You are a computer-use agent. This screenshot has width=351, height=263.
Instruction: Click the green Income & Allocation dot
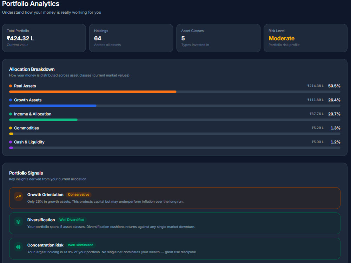click(11, 114)
